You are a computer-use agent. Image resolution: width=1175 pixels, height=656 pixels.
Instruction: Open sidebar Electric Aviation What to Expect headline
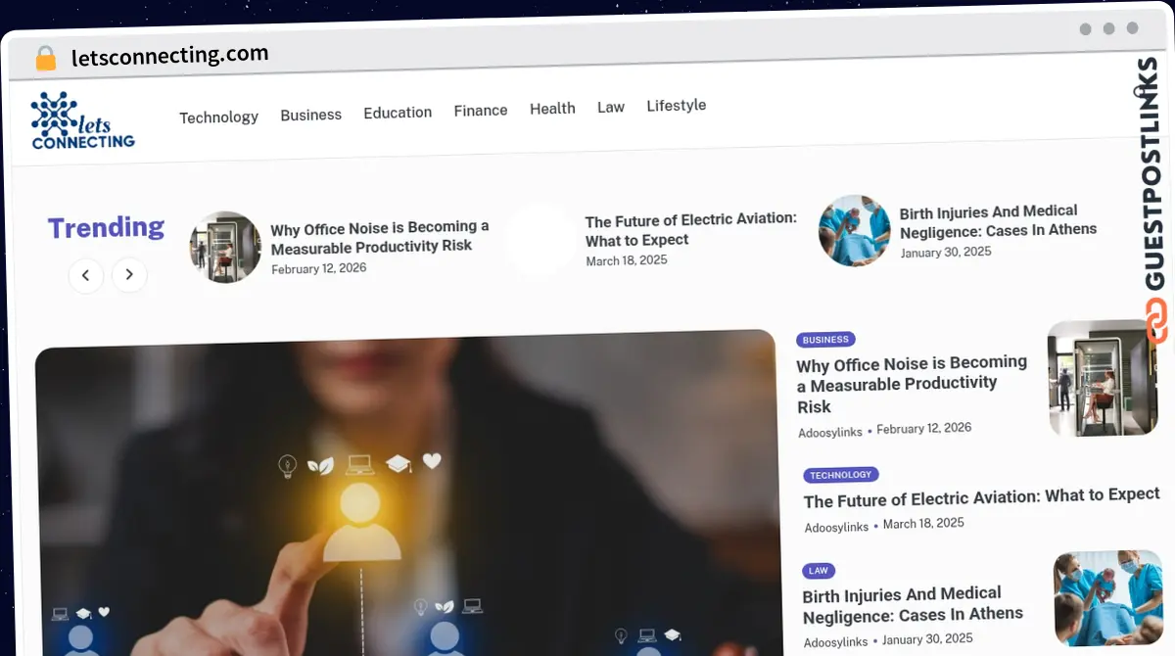click(x=981, y=498)
